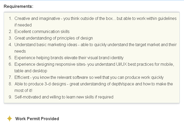Click the word 'needs' under item four

coord(20,51)
